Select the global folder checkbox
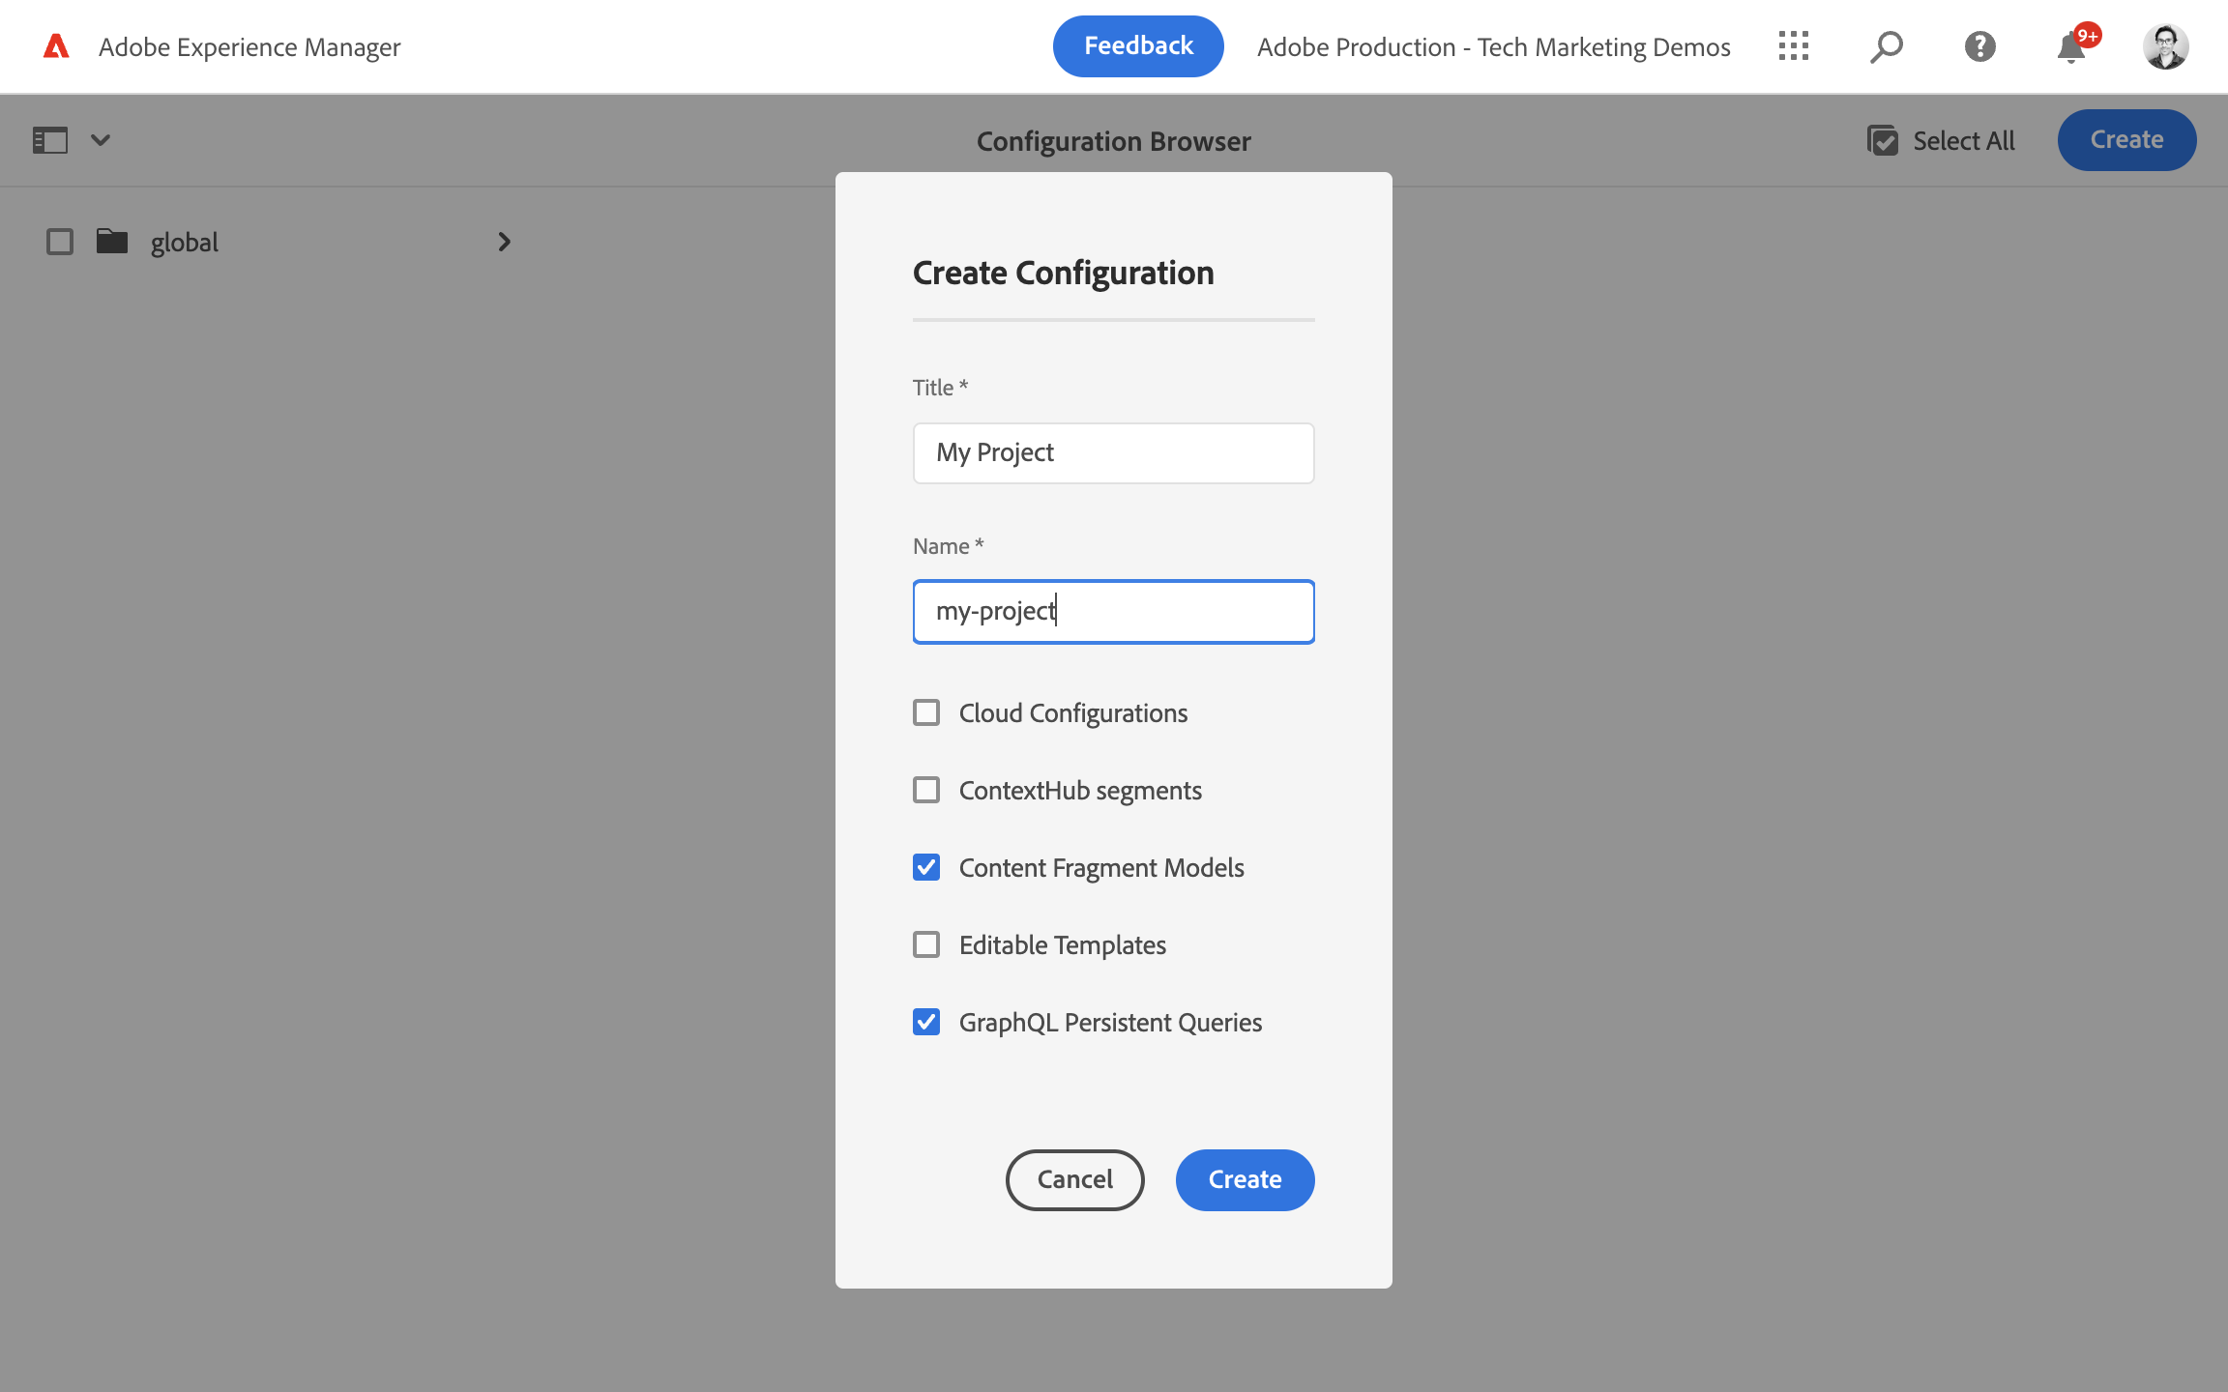Viewport: 2228px width, 1392px height. pyautogui.click(x=60, y=242)
